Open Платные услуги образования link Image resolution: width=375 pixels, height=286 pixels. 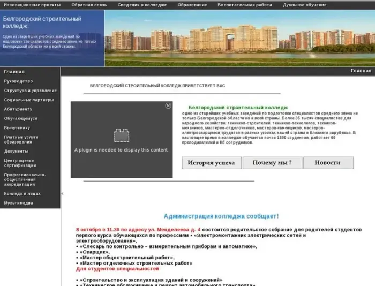coord(21,139)
